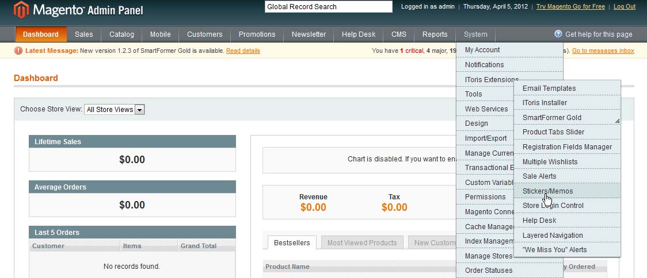This screenshot has width=647, height=278.
Task: Open the Catalog menu
Action: point(121,34)
